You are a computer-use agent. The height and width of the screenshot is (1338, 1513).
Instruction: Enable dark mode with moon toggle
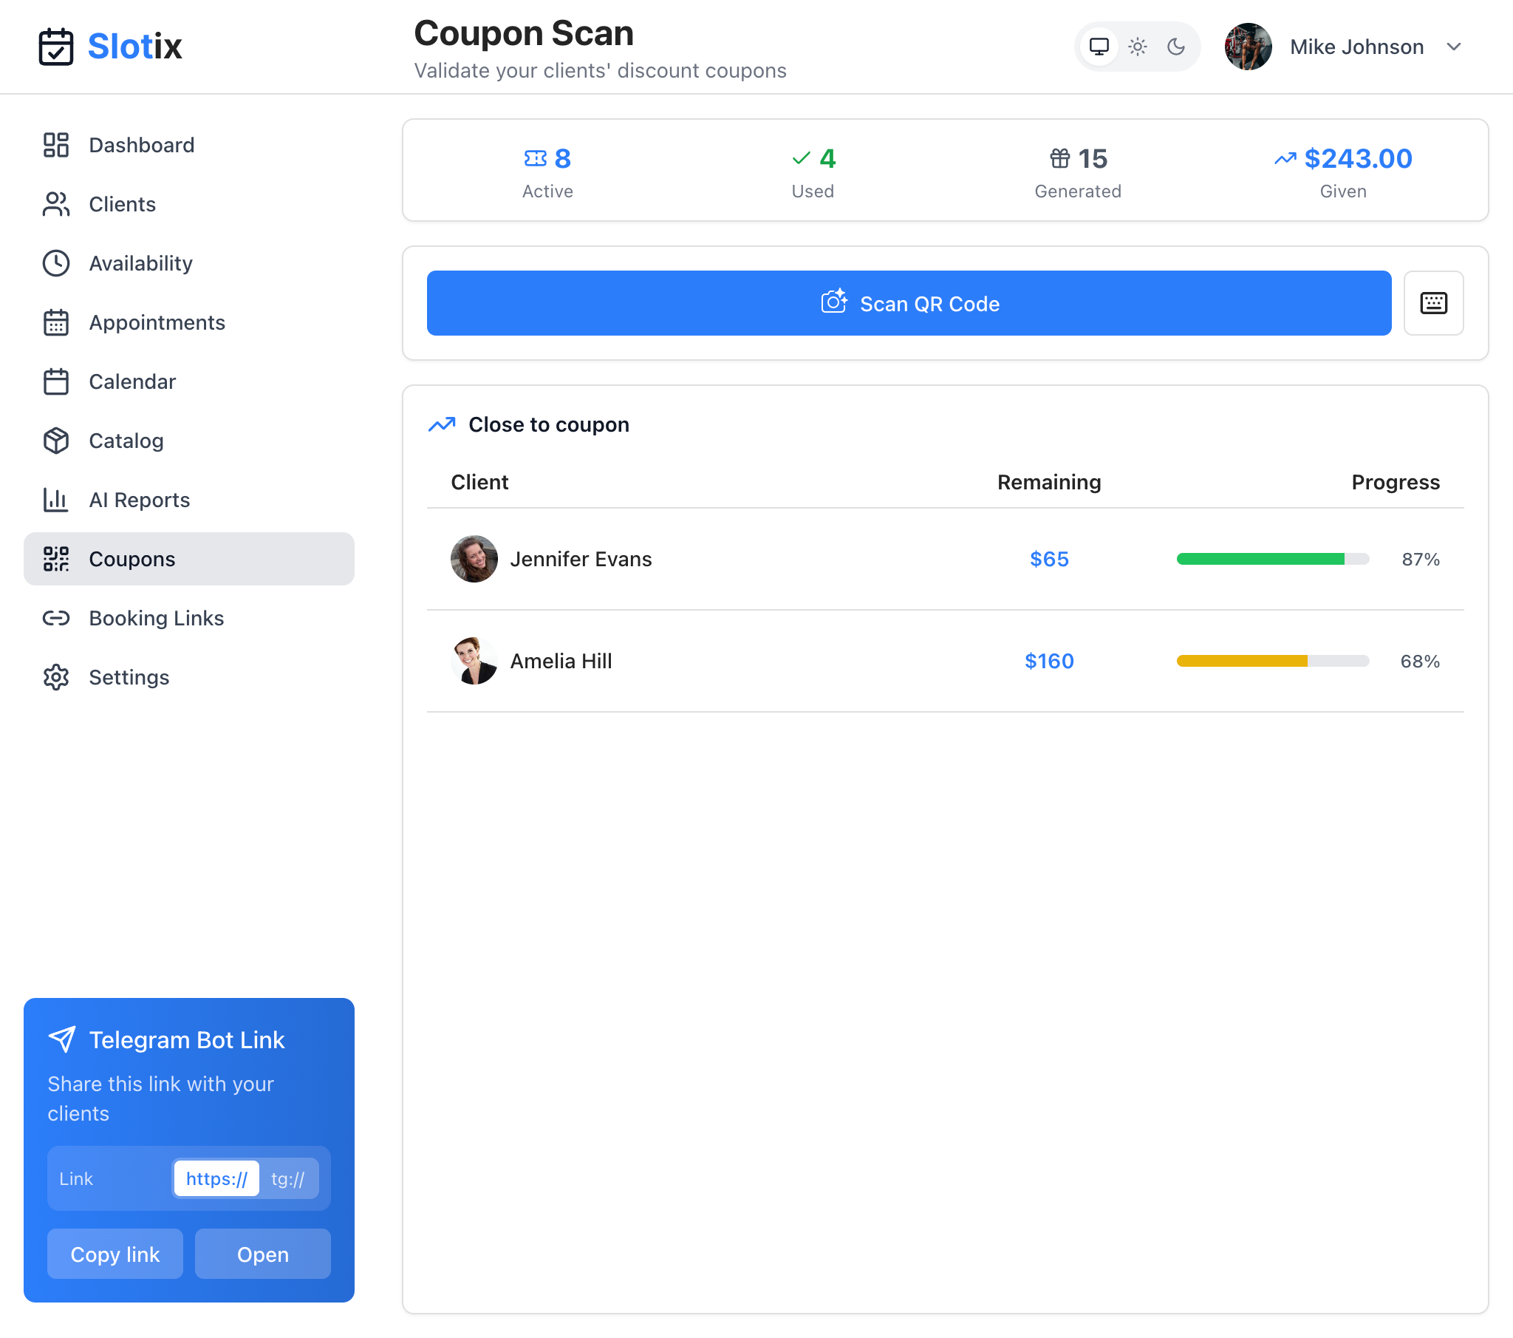(1175, 47)
